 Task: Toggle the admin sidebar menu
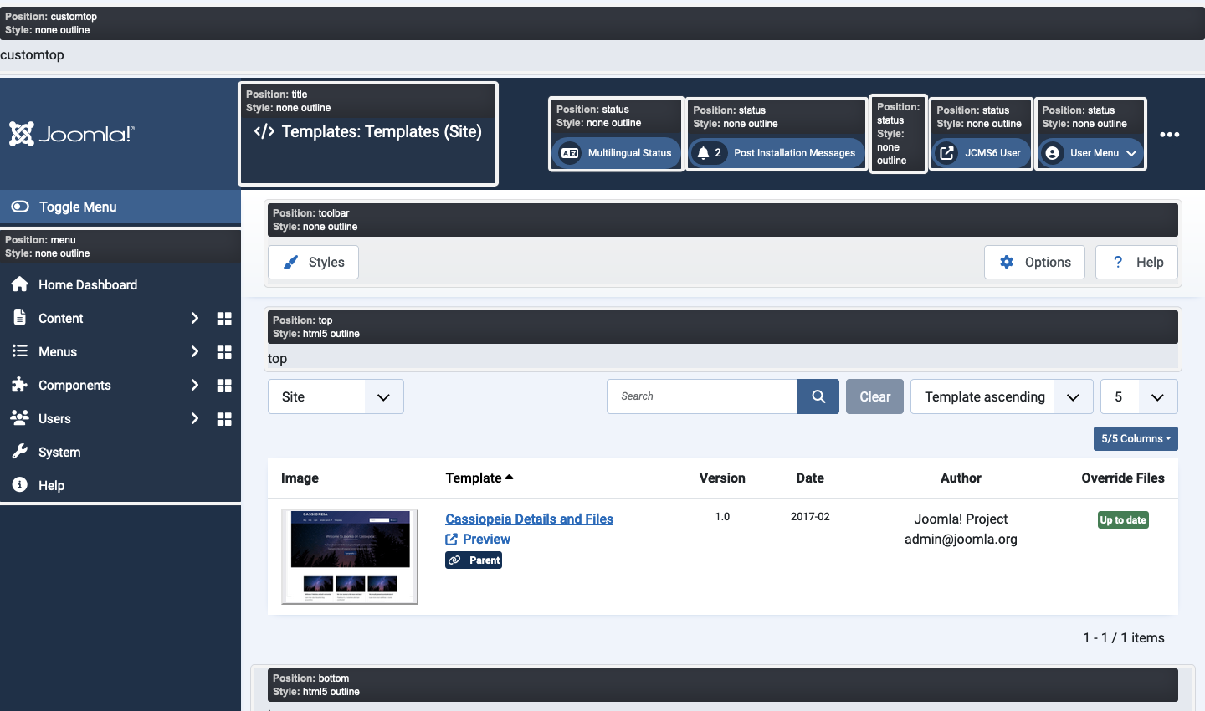click(x=75, y=207)
